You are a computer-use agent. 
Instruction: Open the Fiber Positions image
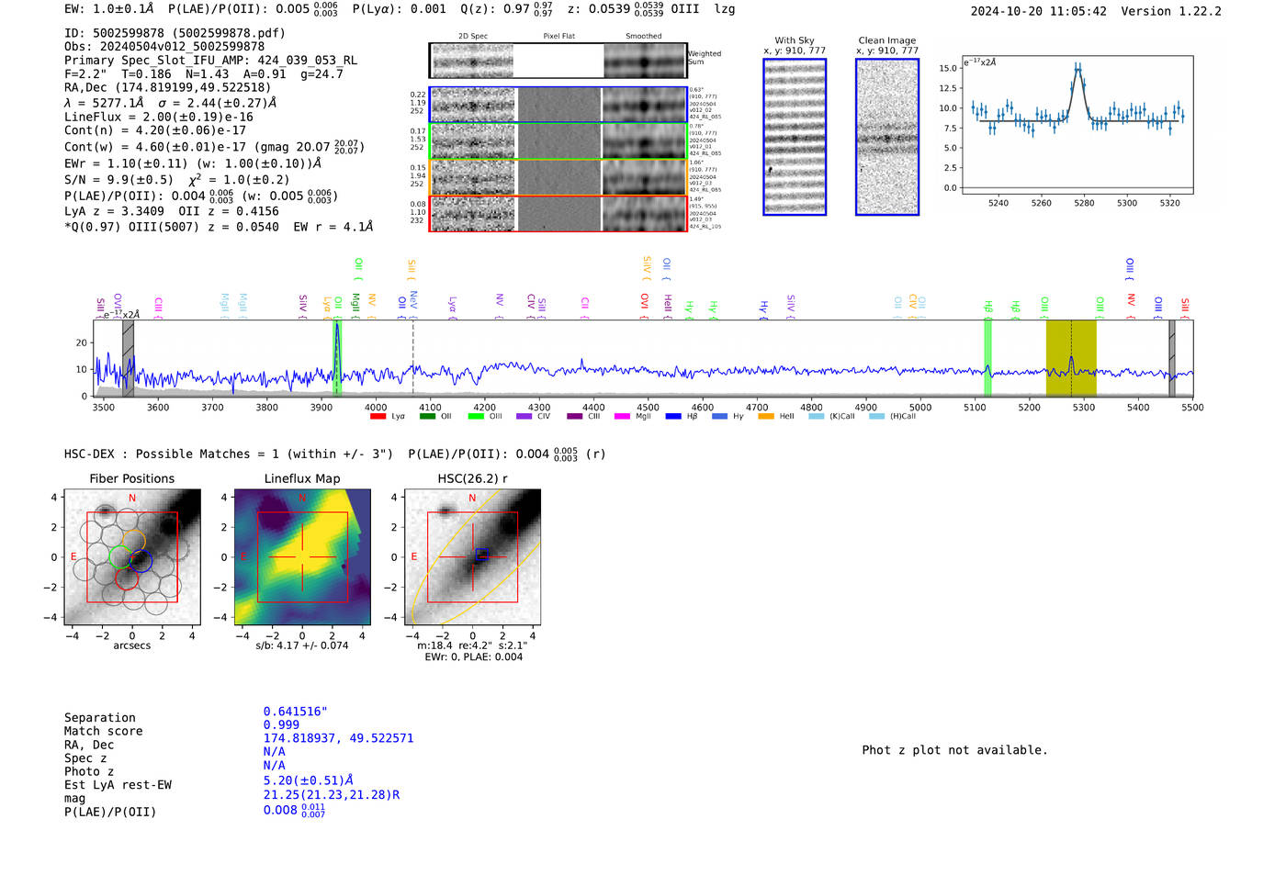[x=132, y=556]
